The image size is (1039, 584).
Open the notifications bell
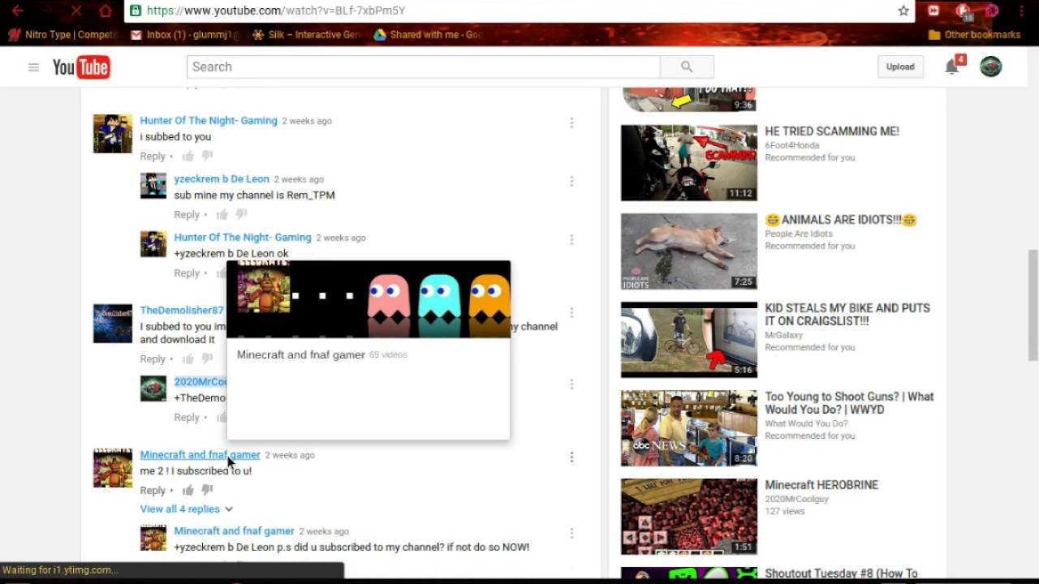point(952,67)
